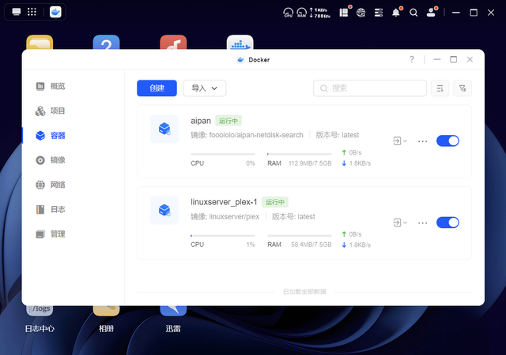Click the linuxserver/plex image text

click(x=234, y=216)
